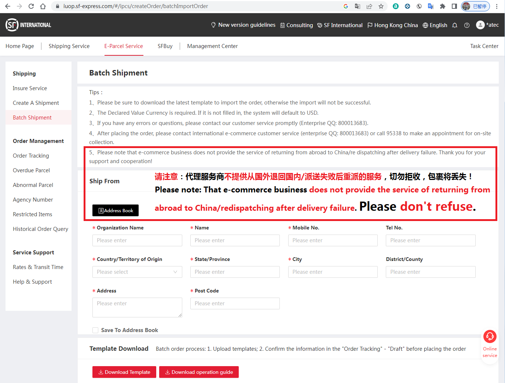Focus the Address text area
The width and height of the screenshot is (505, 383).
tap(137, 307)
